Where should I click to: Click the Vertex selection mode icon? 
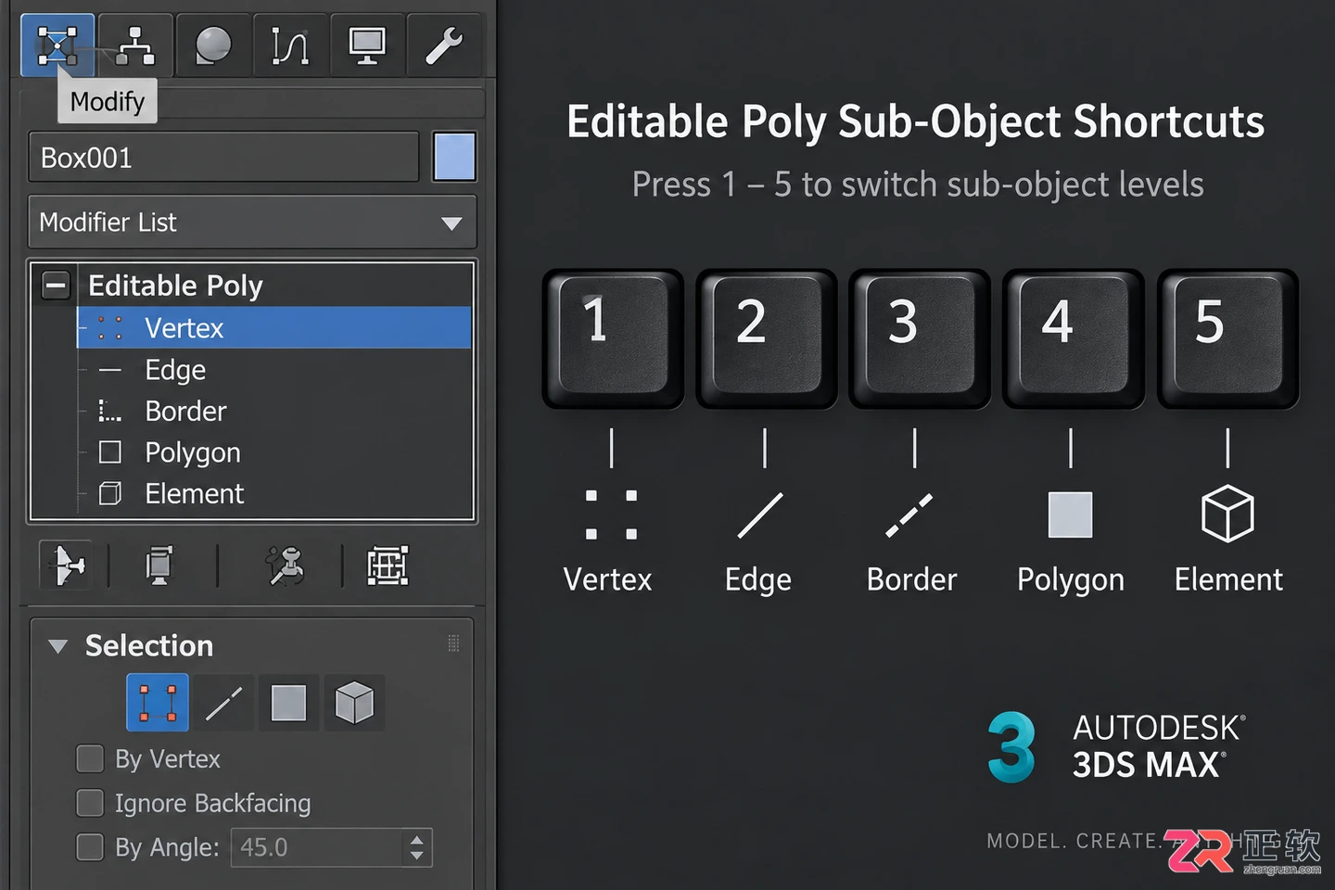(x=158, y=703)
